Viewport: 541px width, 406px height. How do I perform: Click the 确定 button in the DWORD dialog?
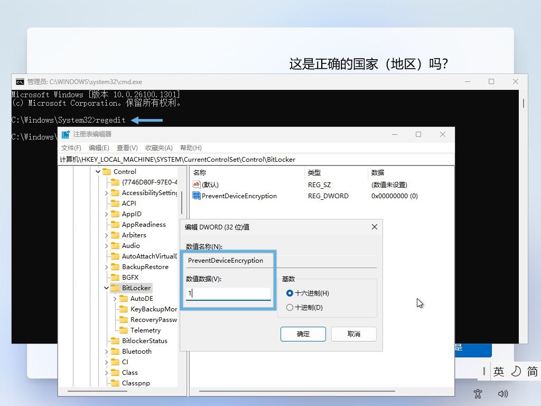click(303, 334)
